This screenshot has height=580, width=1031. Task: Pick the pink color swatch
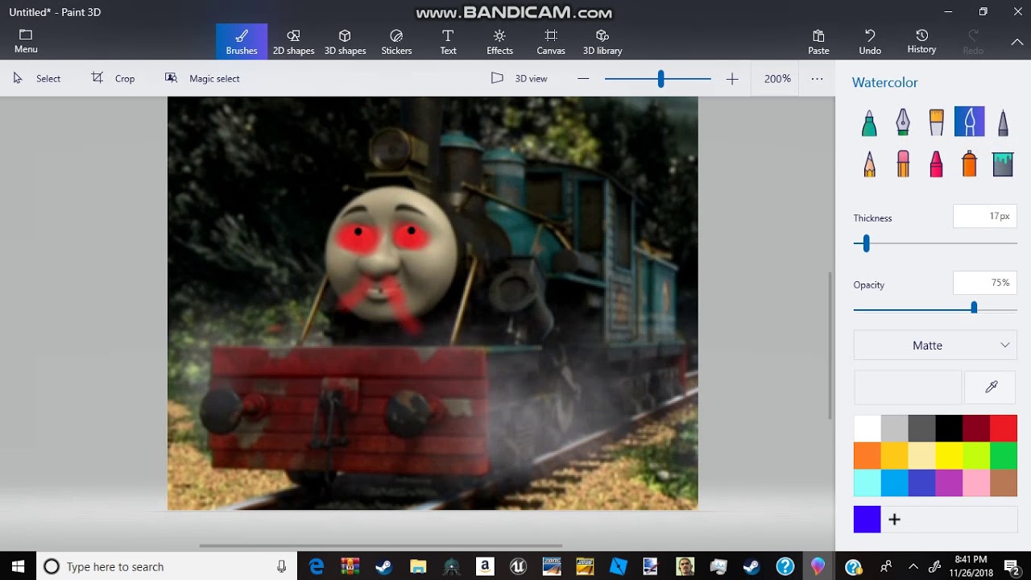point(976,483)
